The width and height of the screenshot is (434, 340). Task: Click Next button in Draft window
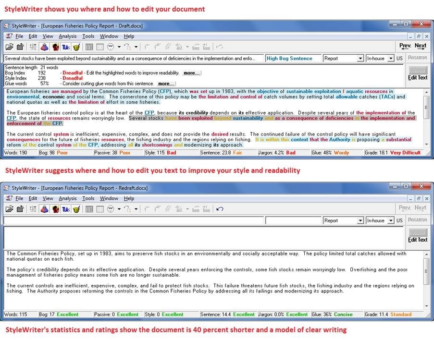[421, 46]
